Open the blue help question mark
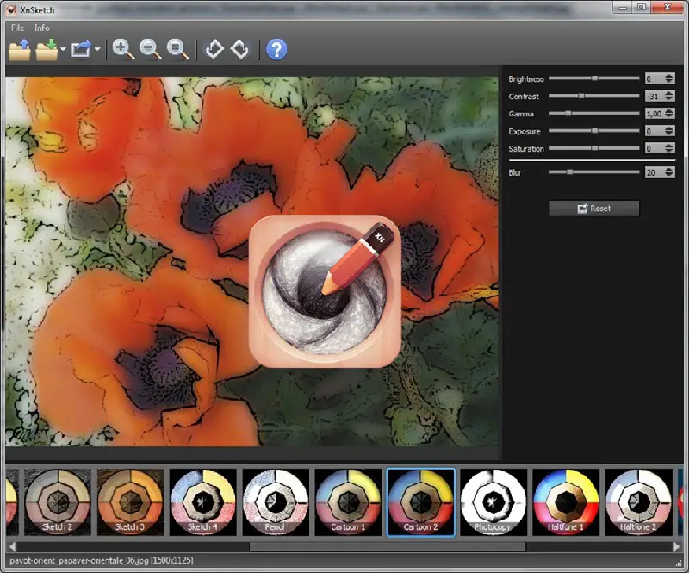The height and width of the screenshot is (573, 689). coord(276,49)
